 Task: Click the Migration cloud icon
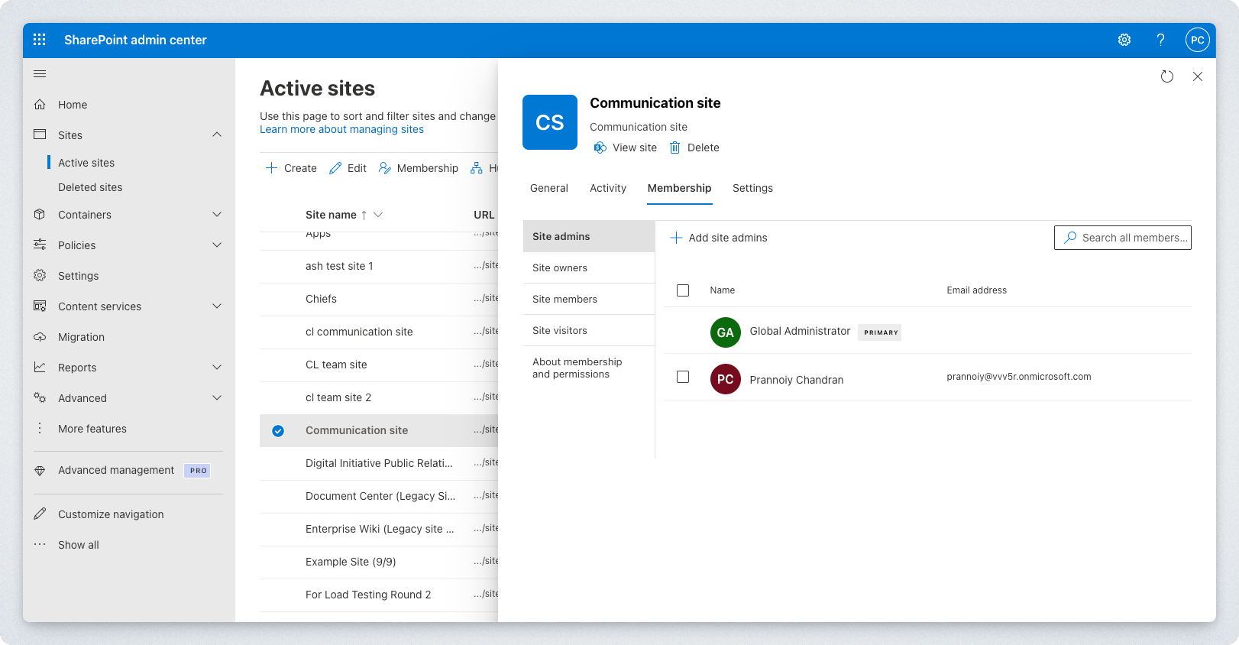(x=40, y=336)
